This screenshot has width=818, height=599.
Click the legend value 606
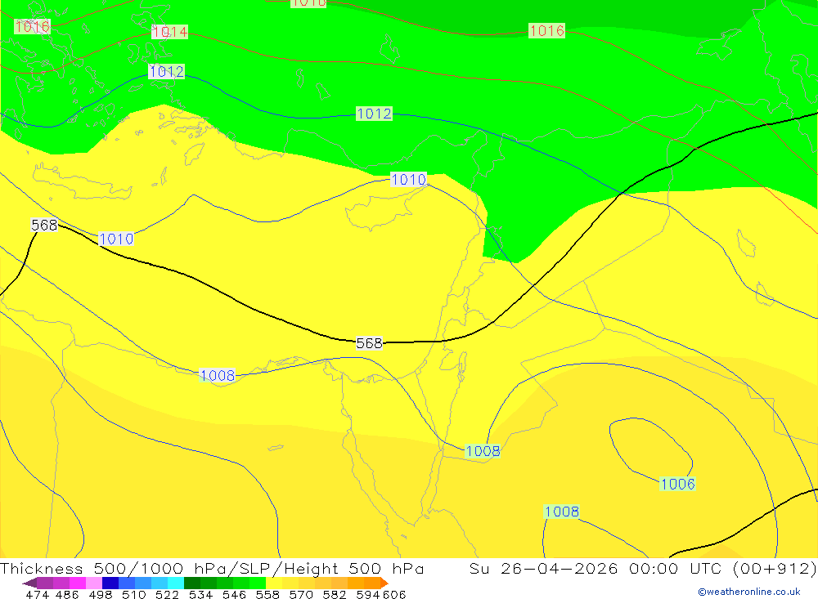(394, 594)
